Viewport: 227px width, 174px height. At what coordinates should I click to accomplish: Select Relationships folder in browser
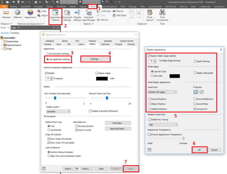(x=11, y=42)
